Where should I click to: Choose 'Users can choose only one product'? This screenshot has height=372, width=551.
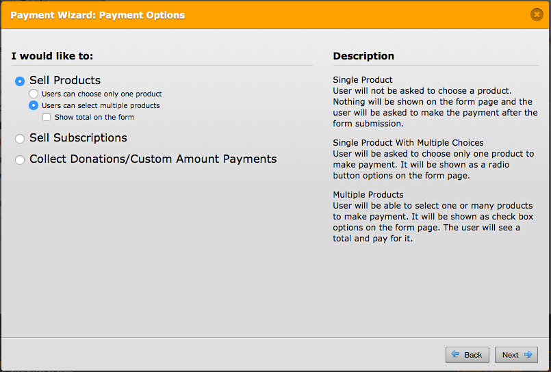coord(34,94)
